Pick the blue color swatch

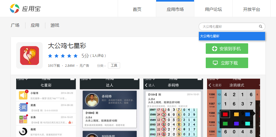(247, 114)
